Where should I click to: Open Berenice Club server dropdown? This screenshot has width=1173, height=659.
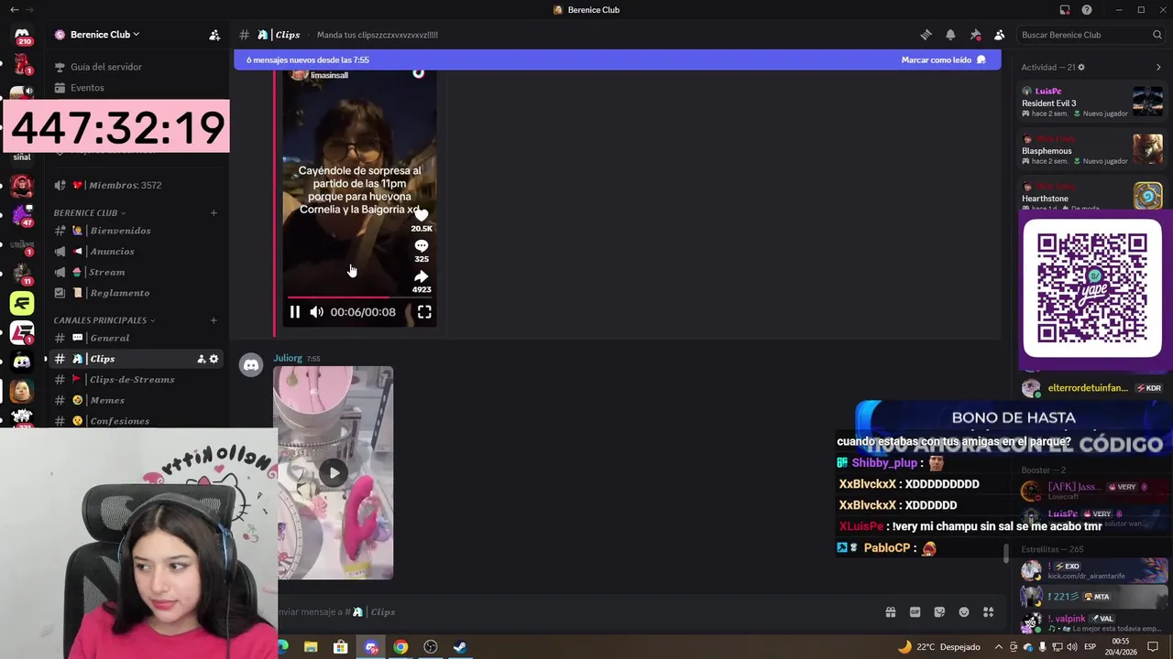tap(105, 35)
